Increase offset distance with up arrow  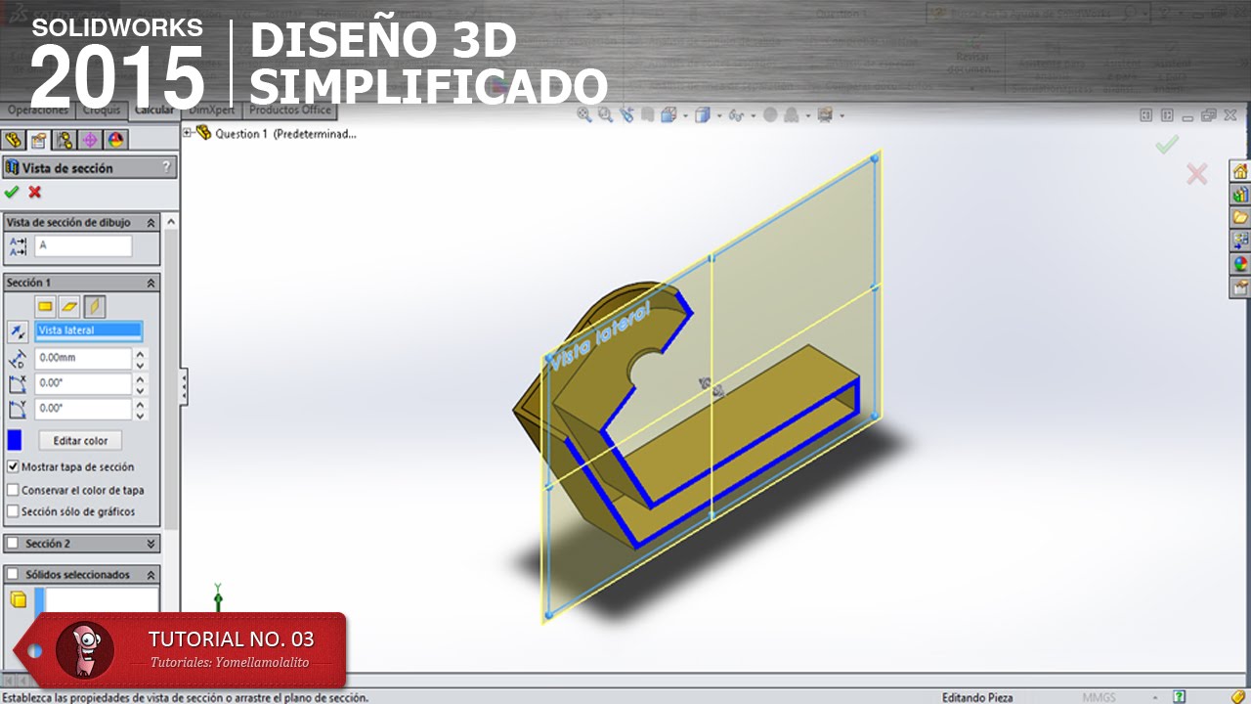tap(141, 353)
